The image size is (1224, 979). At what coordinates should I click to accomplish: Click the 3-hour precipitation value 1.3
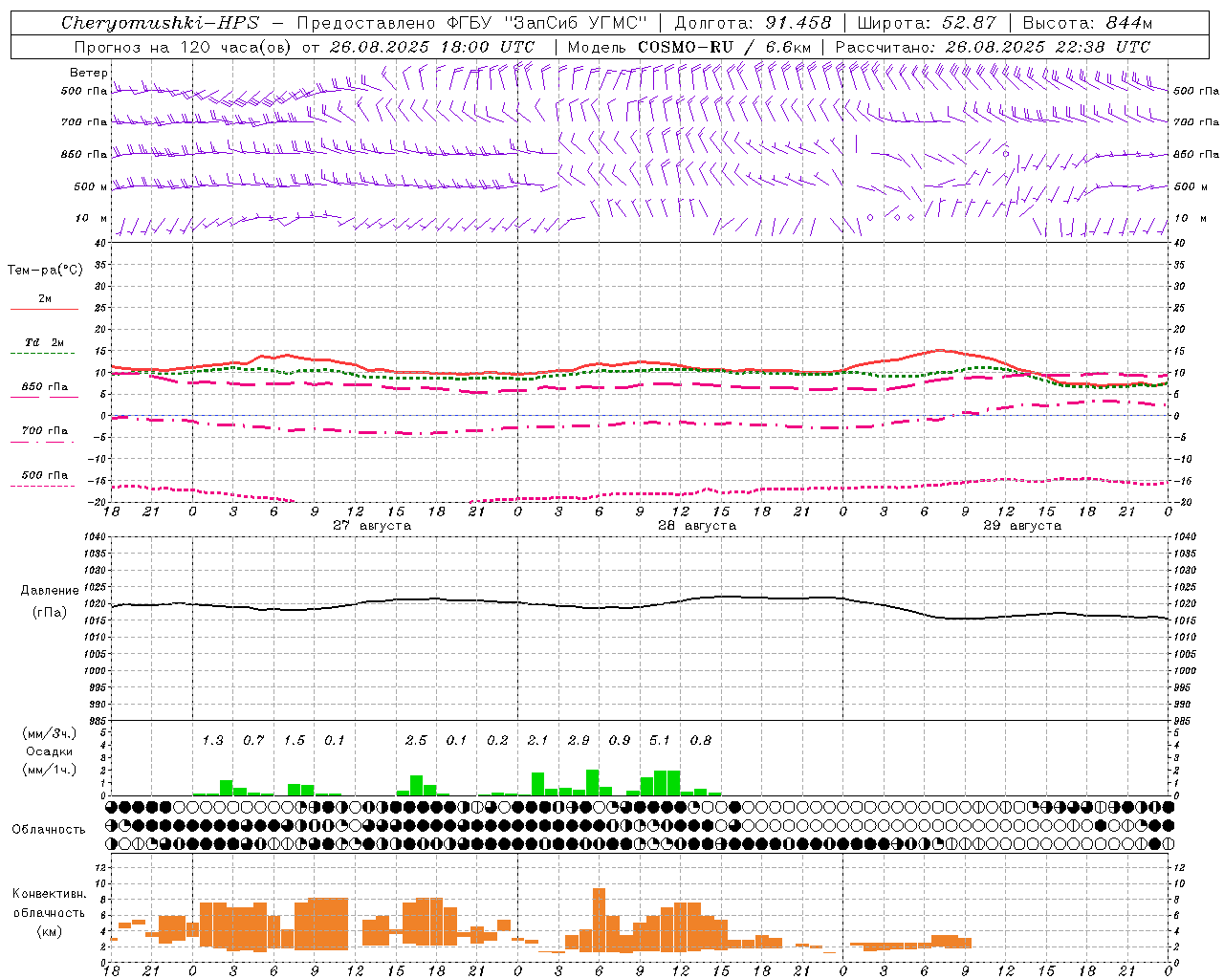[212, 740]
